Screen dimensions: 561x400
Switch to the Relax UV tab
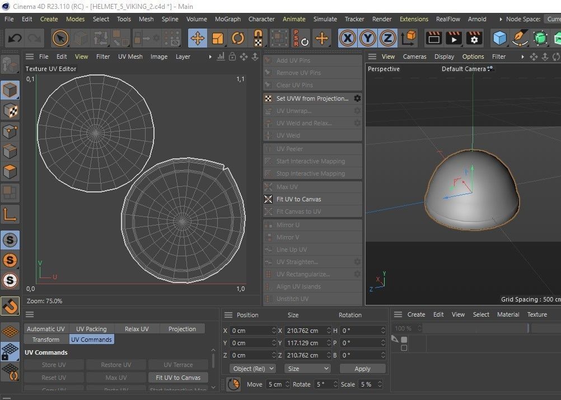point(137,329)
